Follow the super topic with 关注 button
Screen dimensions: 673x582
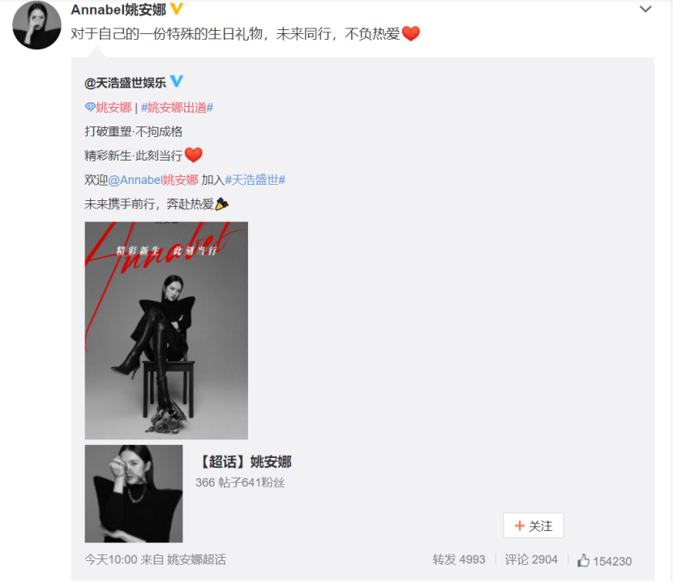point(534,525)
